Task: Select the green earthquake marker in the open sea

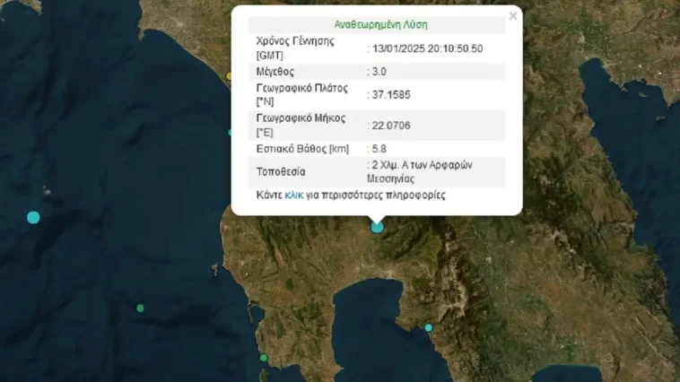Action: click(x=140, y=308)
